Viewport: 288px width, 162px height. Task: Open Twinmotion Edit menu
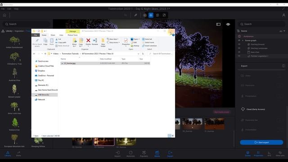(x=9, y=9)
